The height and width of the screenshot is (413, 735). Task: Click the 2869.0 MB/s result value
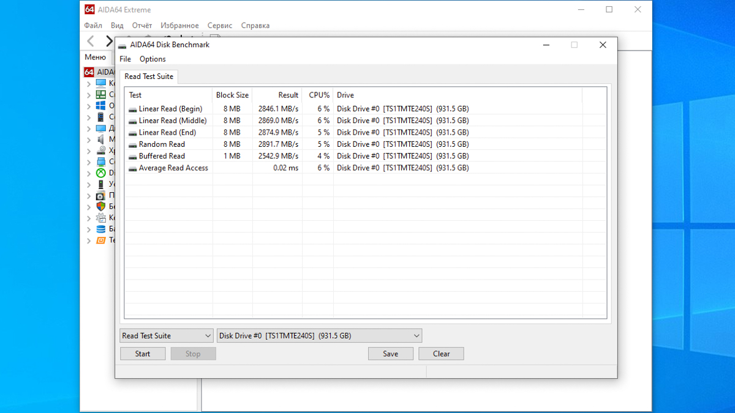[278, 121]
